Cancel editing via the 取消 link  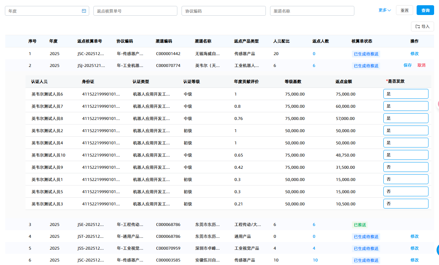[421, 65]
